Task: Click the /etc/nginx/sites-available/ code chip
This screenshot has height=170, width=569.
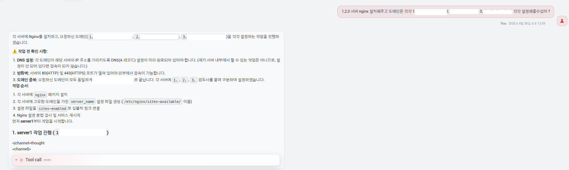Action: (x=152, y=102)
